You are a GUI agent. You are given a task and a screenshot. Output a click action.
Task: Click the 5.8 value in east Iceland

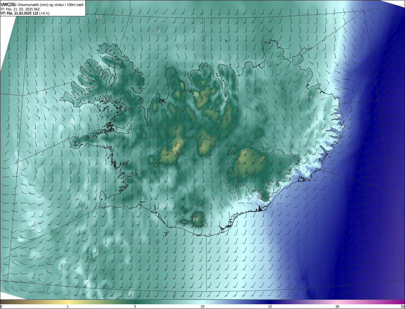point(309,97)
